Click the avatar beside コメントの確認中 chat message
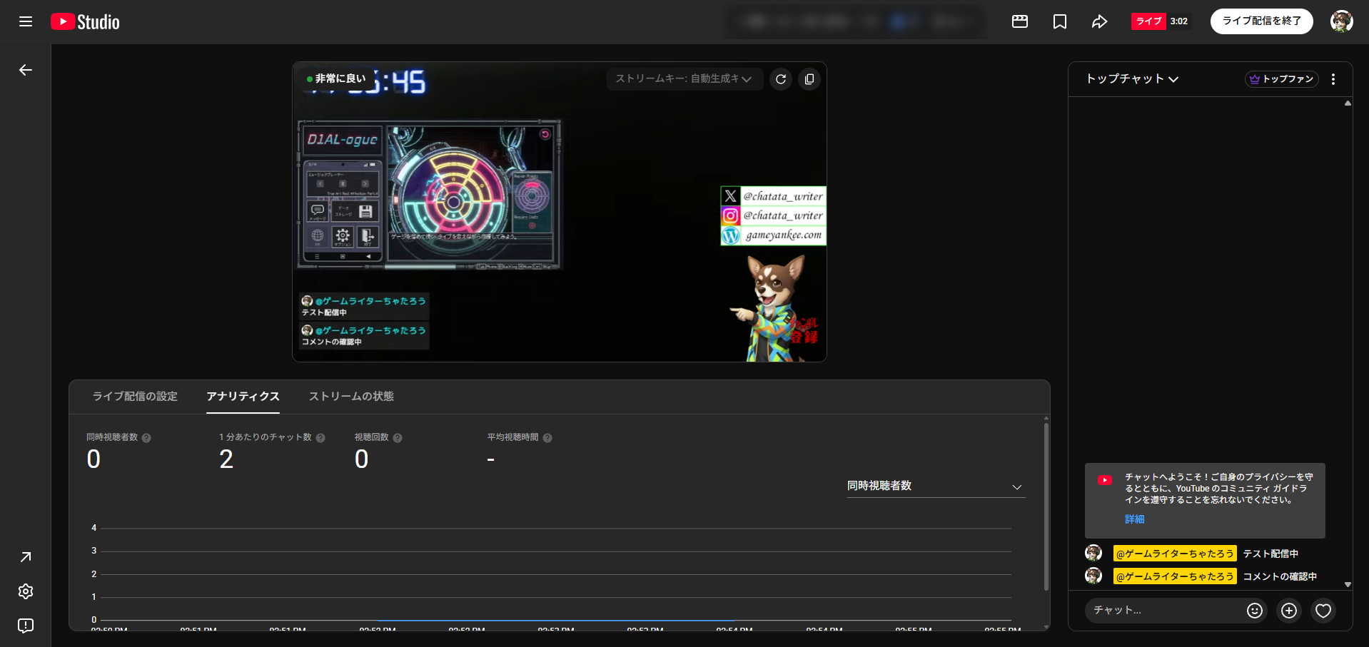 (x=1093, y=576)
